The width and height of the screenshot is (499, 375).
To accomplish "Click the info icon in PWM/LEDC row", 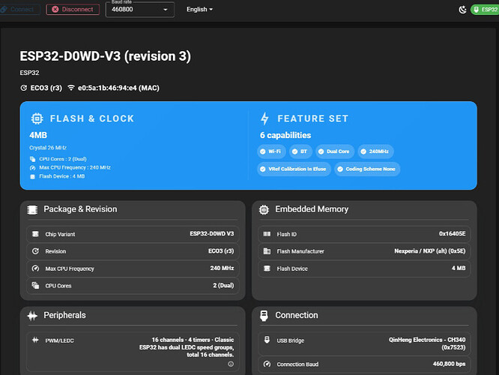I will pos(231,364).
